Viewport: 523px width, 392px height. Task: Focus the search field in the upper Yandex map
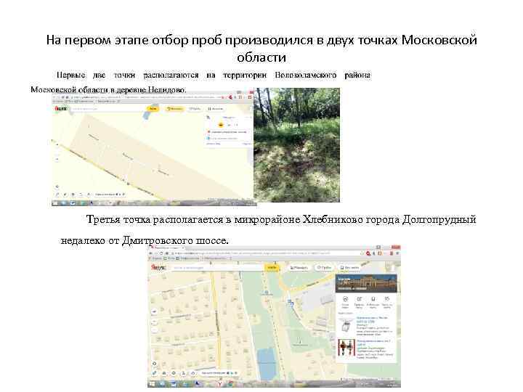[x=108, y=109]
